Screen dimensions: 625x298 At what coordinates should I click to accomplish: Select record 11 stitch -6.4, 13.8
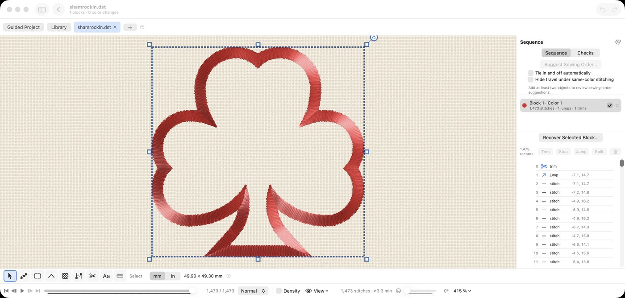(x=574, y=262)
